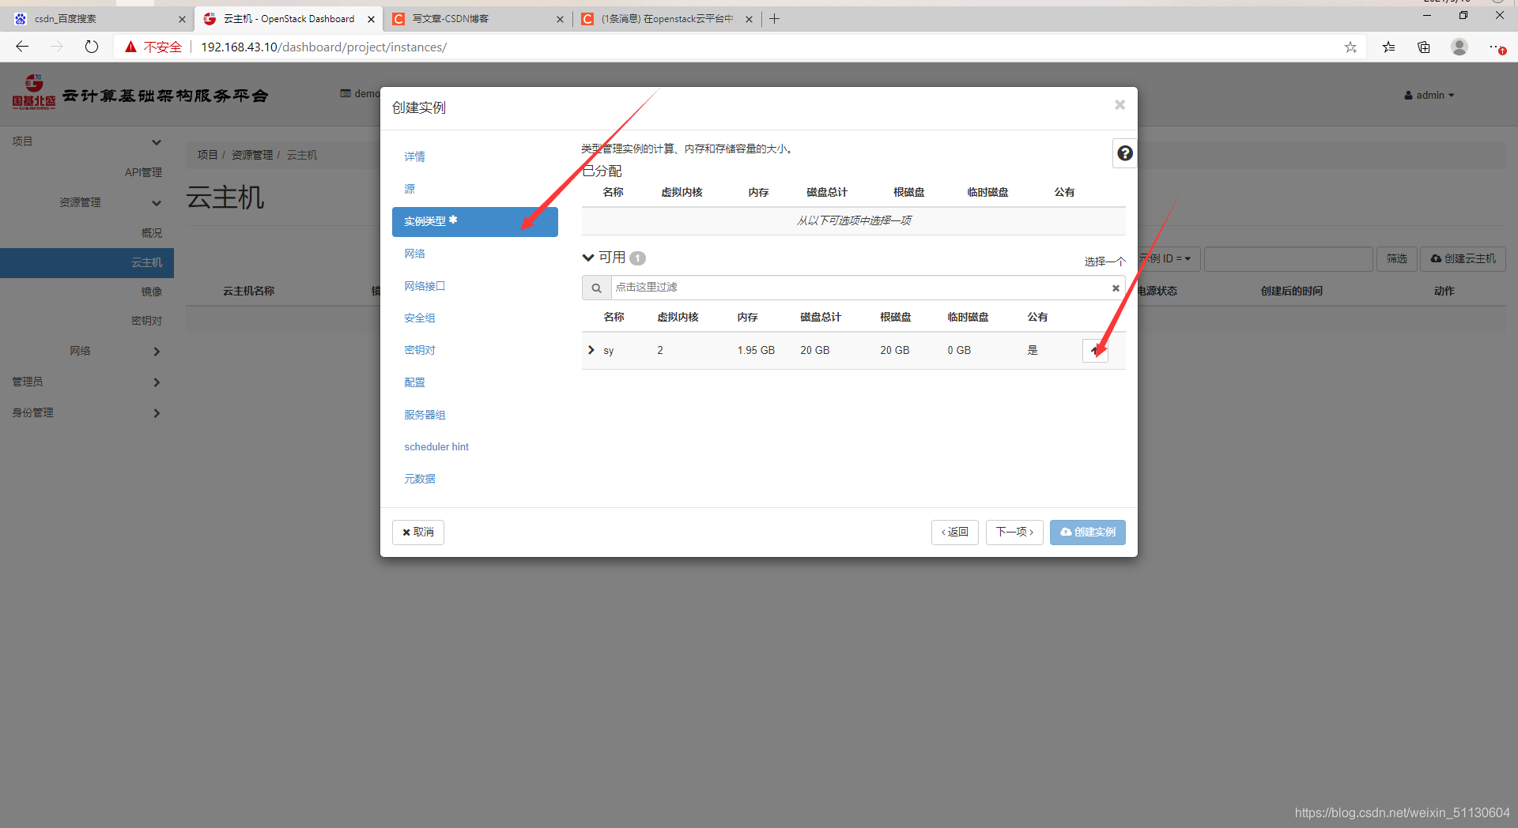Image resolution: width=1518 pixels, height=828 pixels.
Task: Click the 返回 button
Action: pyautogui.click(x=955, y=533)
